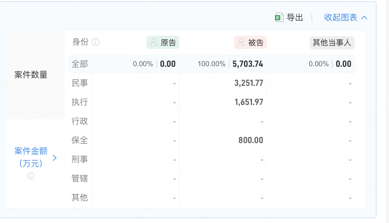Click the 原告 plaintiff person icon
Screen dimensions: 389x223
coord(154,42)
